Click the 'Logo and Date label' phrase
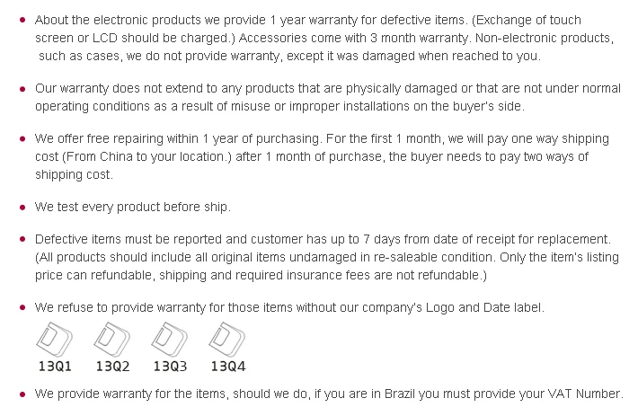638x416 pixels. pyautogui.click(x=483, y=307)
